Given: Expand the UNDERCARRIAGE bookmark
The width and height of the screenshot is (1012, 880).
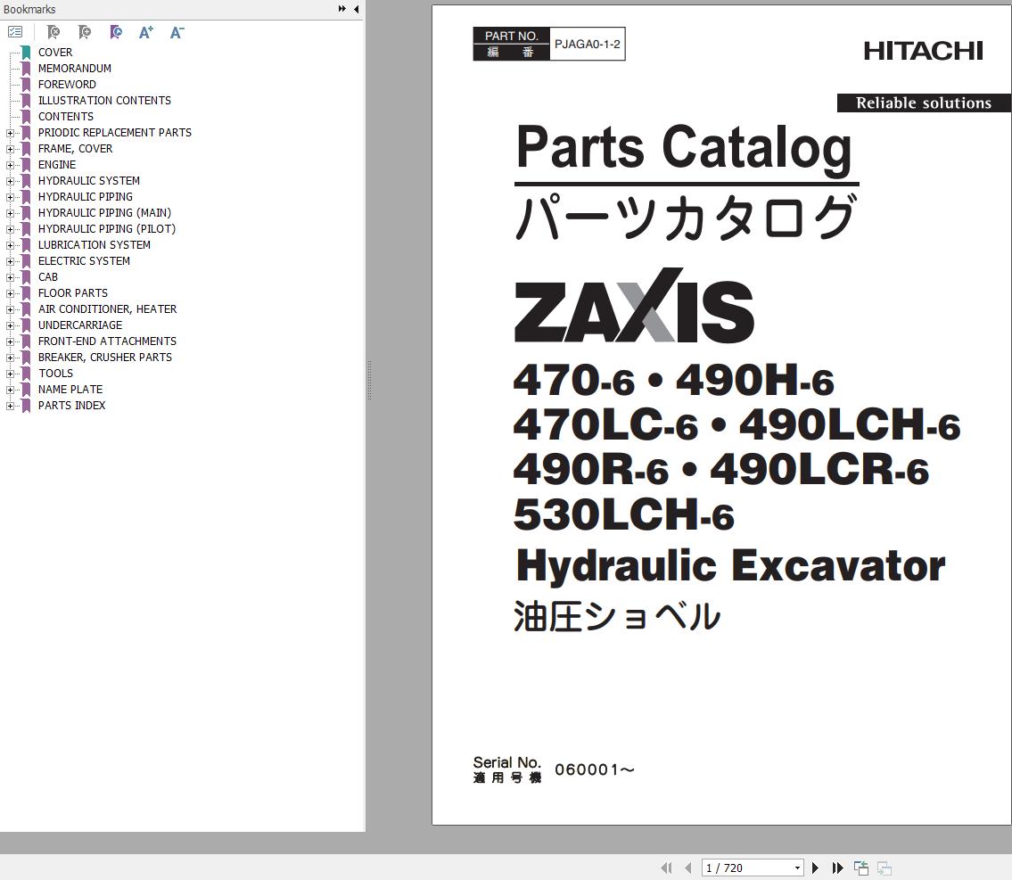Looking at the screenshot, I should pos(10,325).
